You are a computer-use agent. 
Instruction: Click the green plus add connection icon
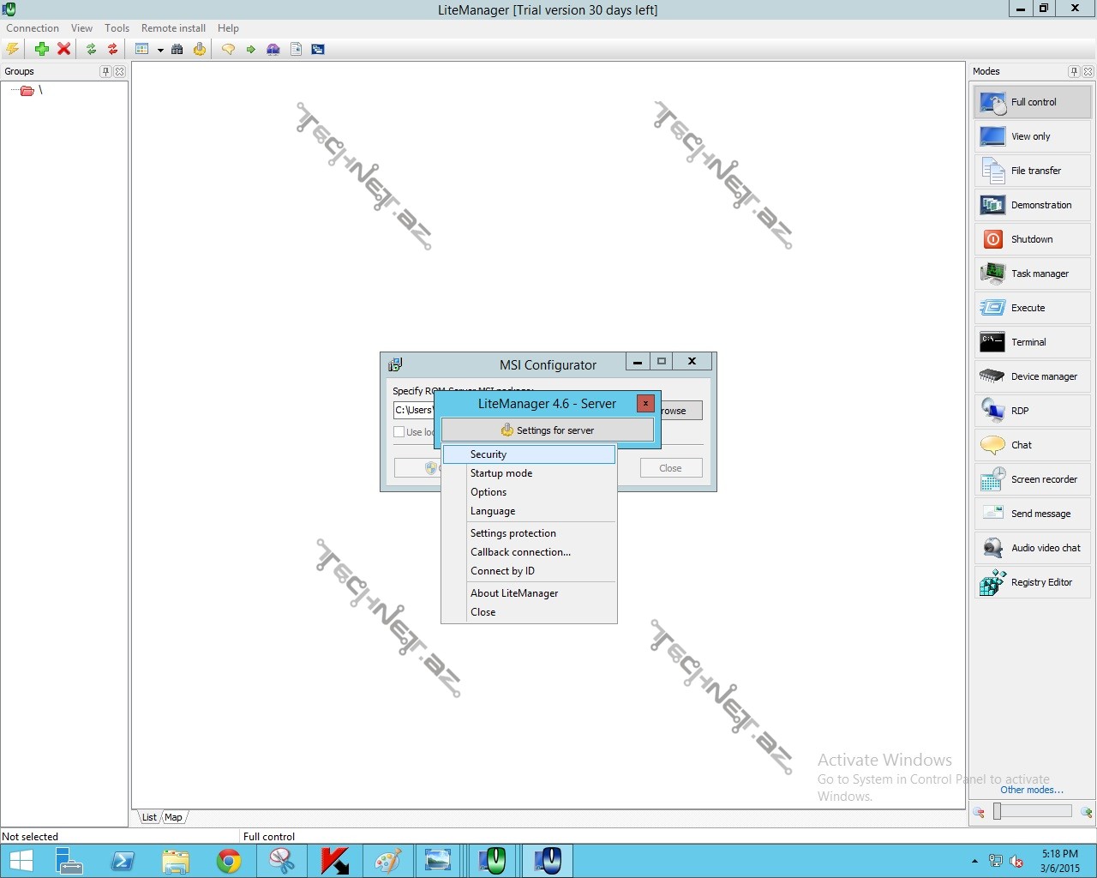41,49
